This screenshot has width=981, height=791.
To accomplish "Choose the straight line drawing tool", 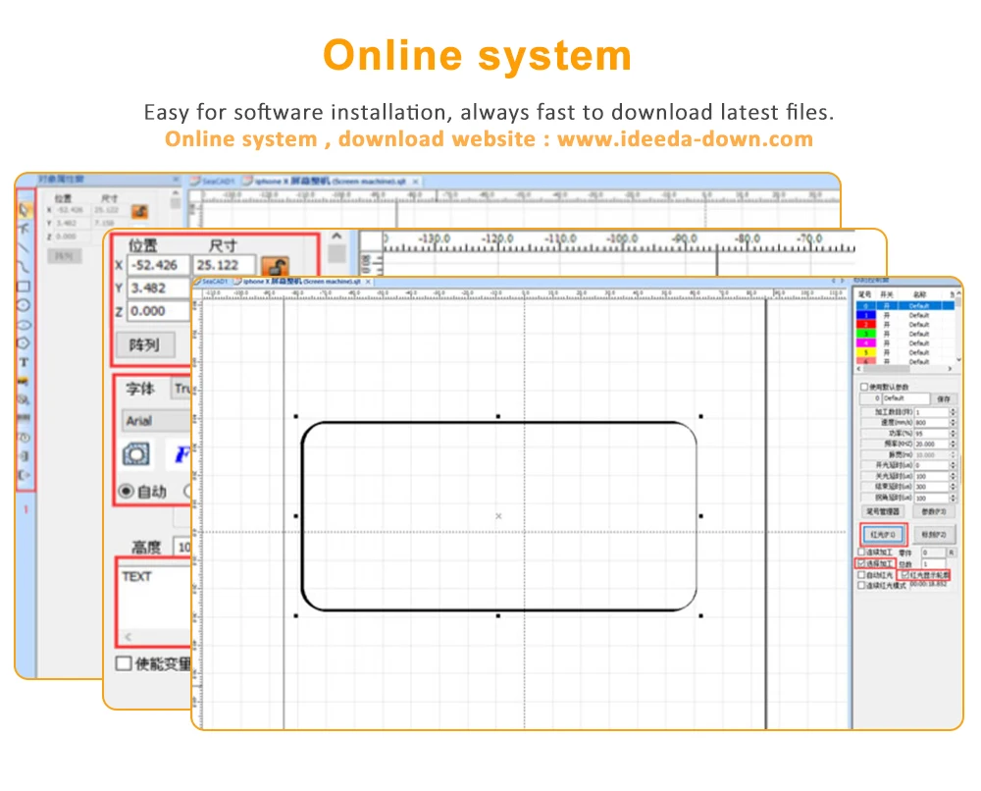I will (24, 247).
